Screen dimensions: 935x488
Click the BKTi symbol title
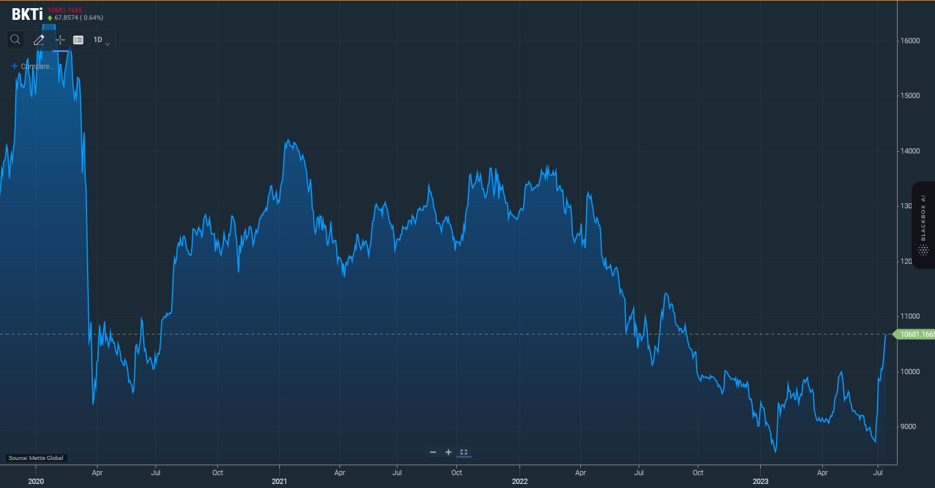click(x=27, y=14)
